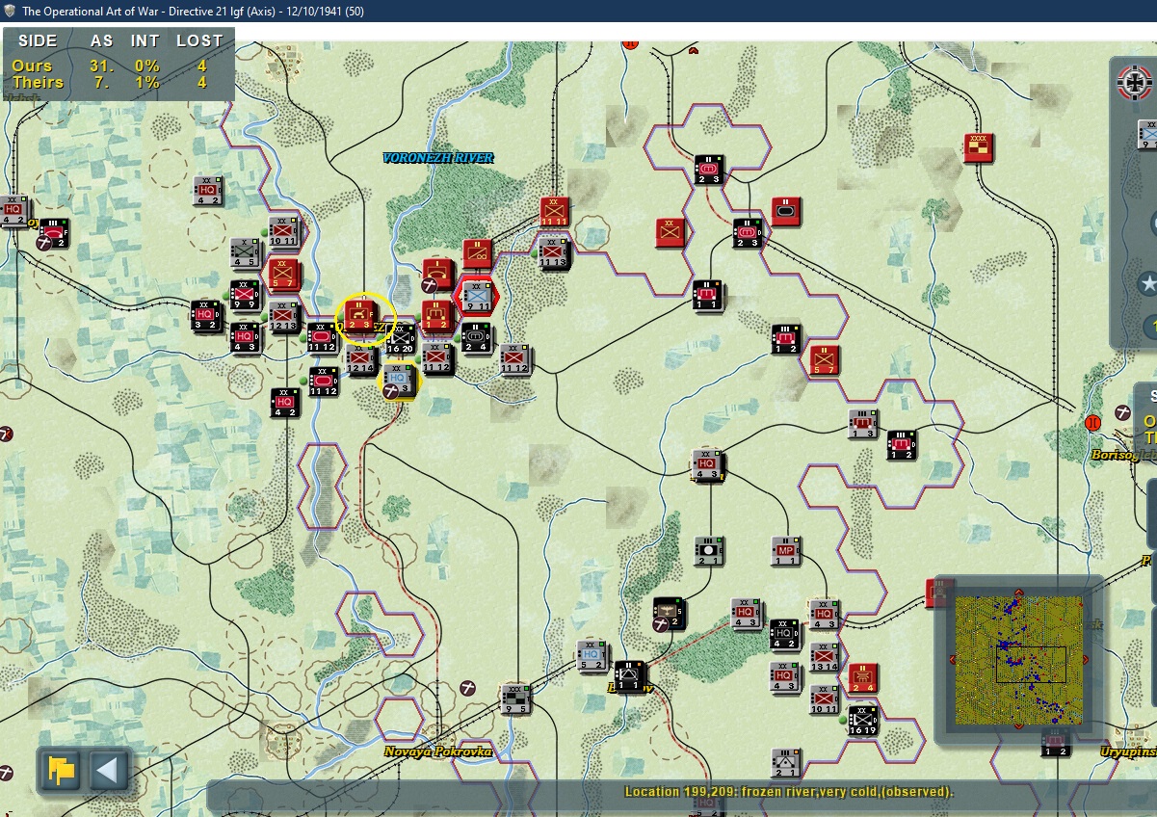Click the red XXXX army headquarters counter
Image resolution: width=1157 pixels, height=817 pixels.
click(x=979, y=148)
